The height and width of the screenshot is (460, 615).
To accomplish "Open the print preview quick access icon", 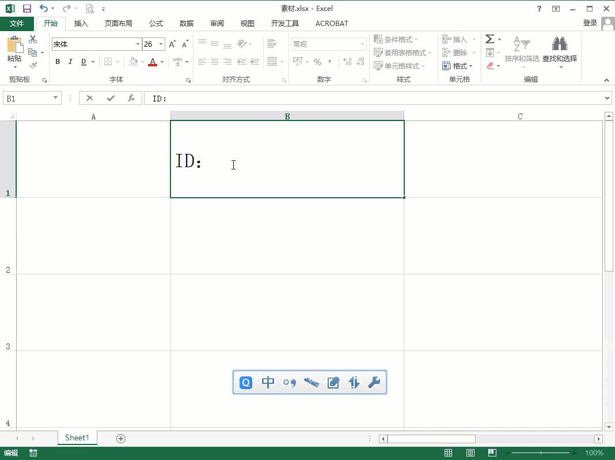I will click(x=90, y=9).
